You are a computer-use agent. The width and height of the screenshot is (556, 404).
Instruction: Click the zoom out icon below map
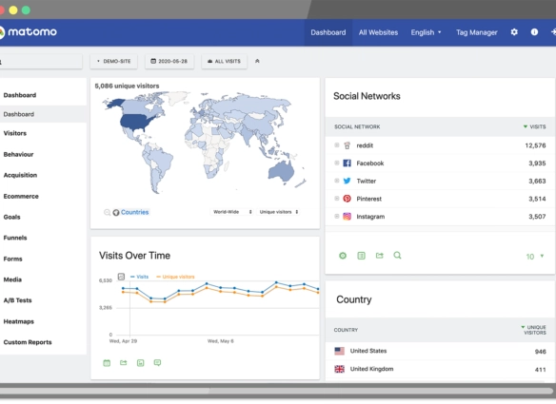pos(107,212)
